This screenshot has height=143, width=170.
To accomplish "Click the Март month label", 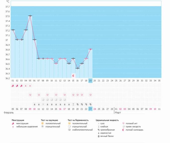I will click(x=118, y=113).
